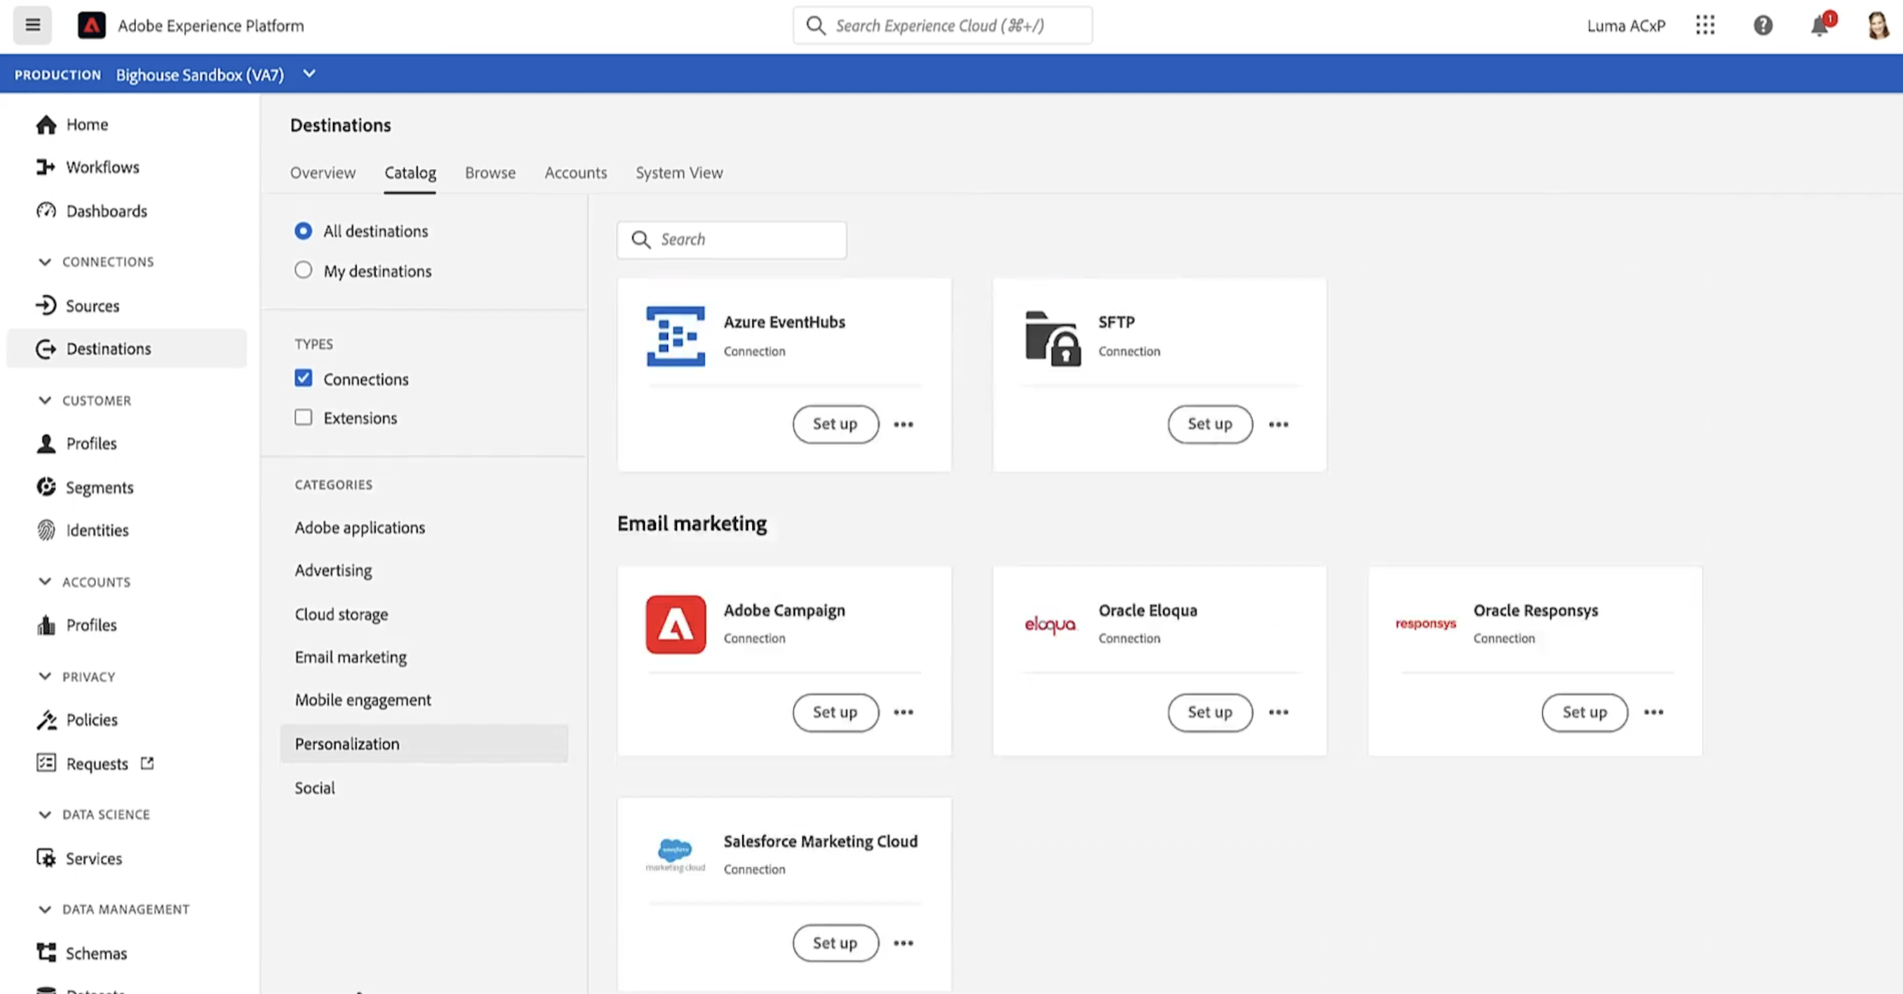The image size is (1903, 994).
Task: Open Policies in the sidebar
Action: click(77, 719)
